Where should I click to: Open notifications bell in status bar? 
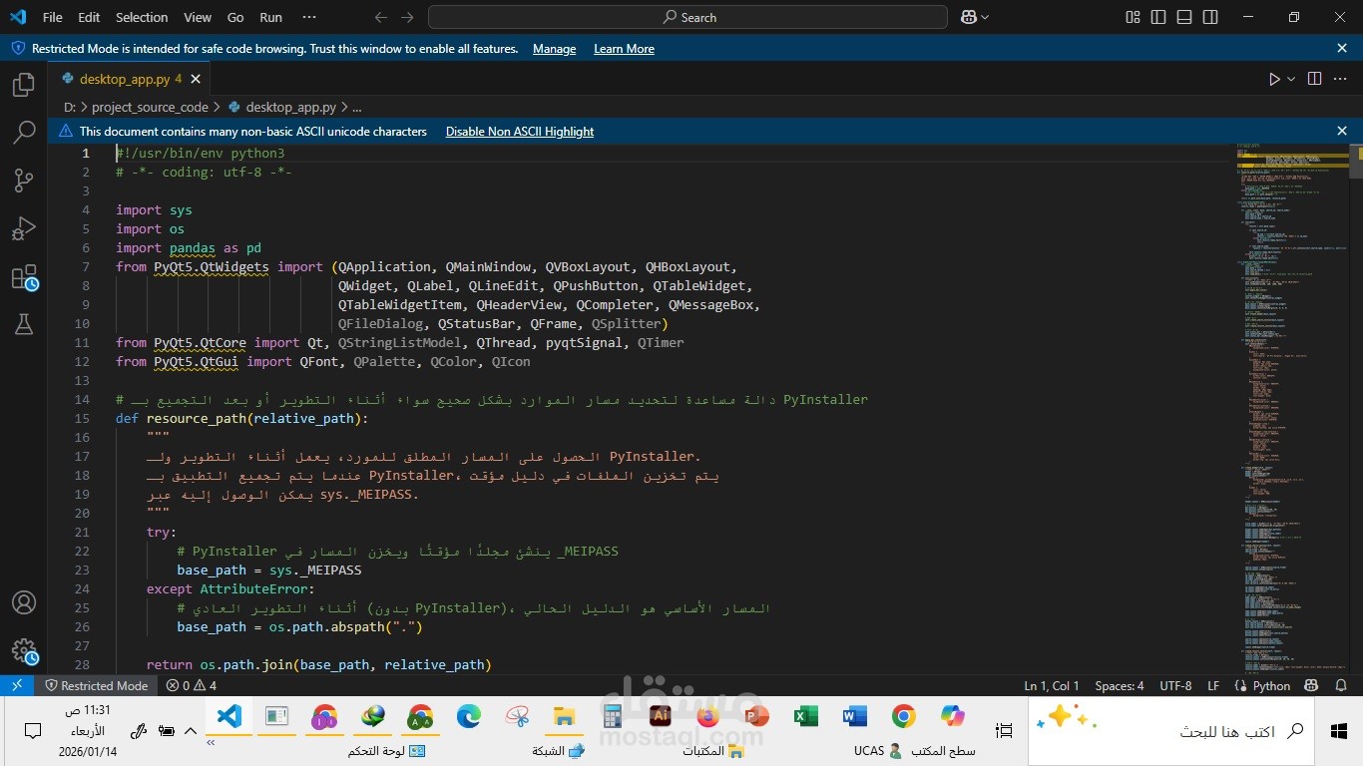[x=1343, y=685]
